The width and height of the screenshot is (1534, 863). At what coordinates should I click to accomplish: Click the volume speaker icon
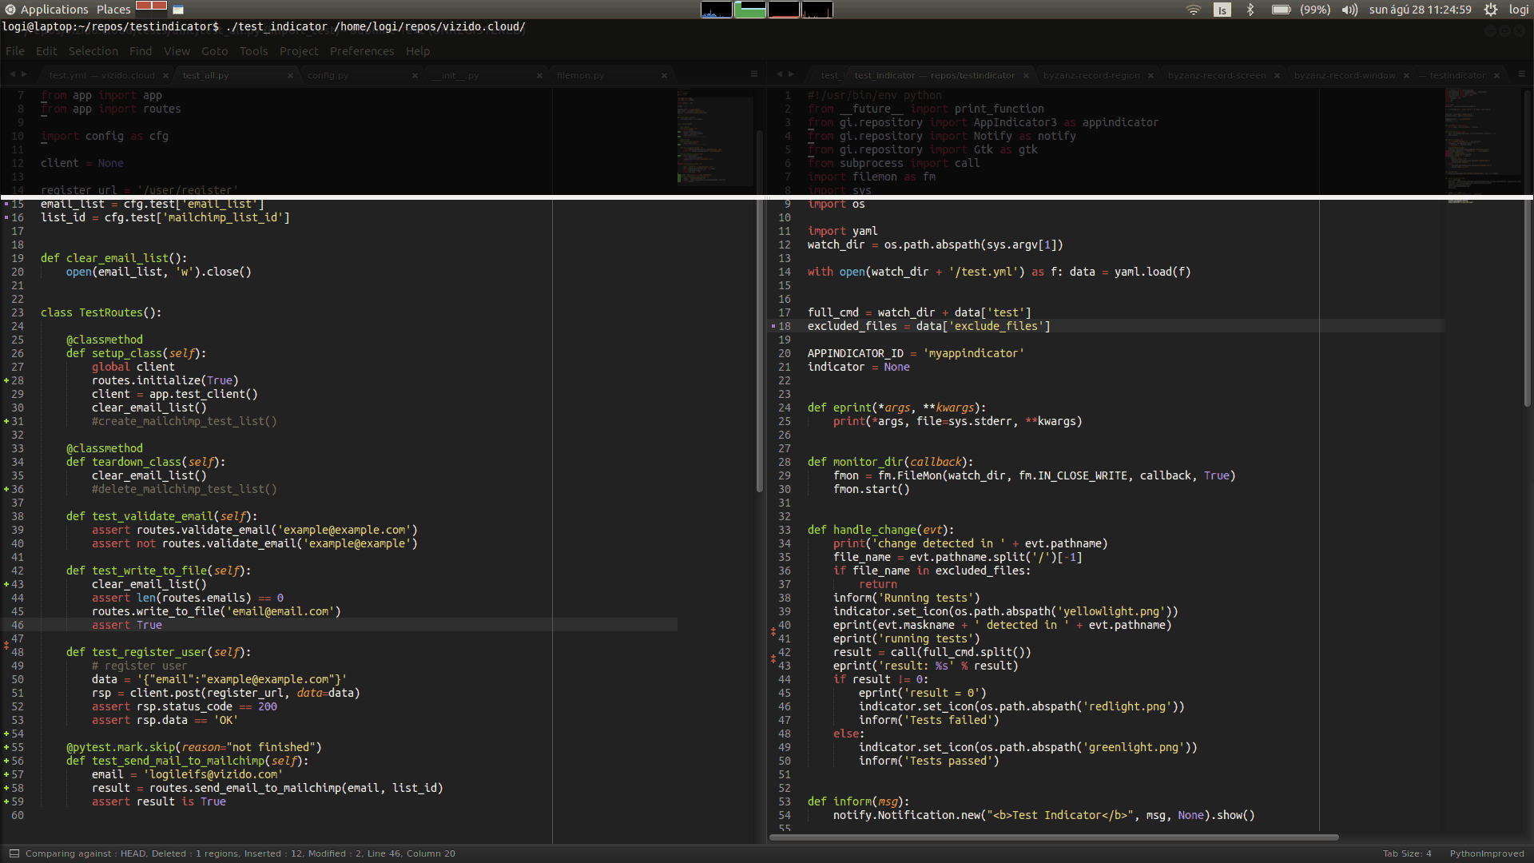tap(1349, 10)
